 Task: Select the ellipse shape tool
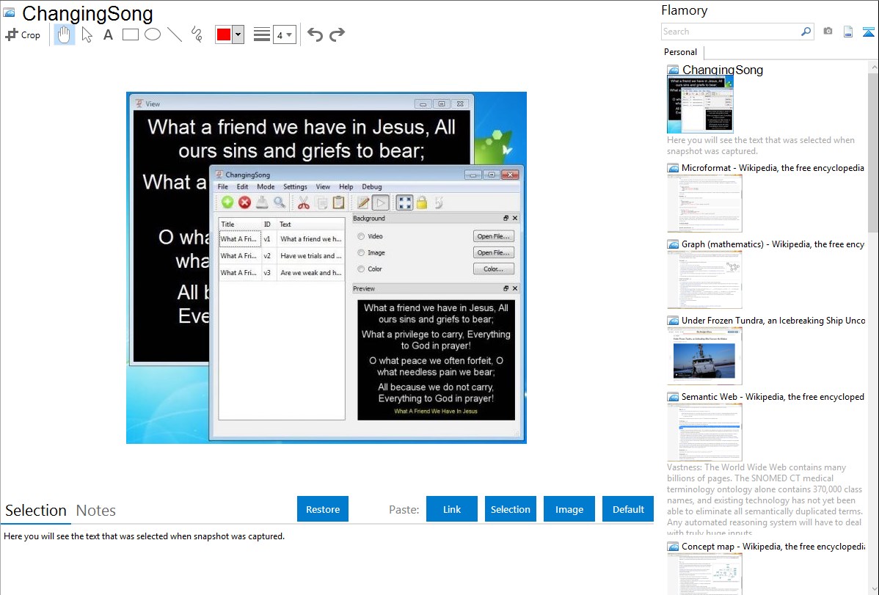pyautogui.click(x=152, y=34)
